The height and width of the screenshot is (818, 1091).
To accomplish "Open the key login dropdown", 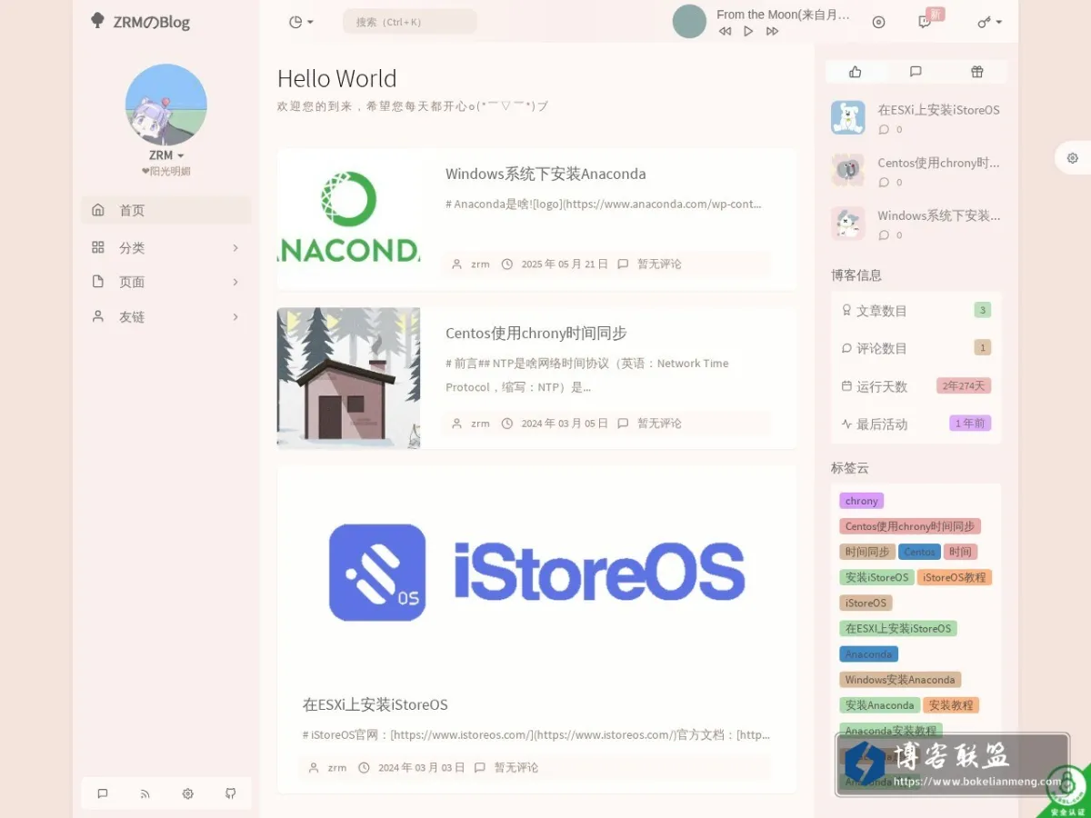I will pos(990,22).
